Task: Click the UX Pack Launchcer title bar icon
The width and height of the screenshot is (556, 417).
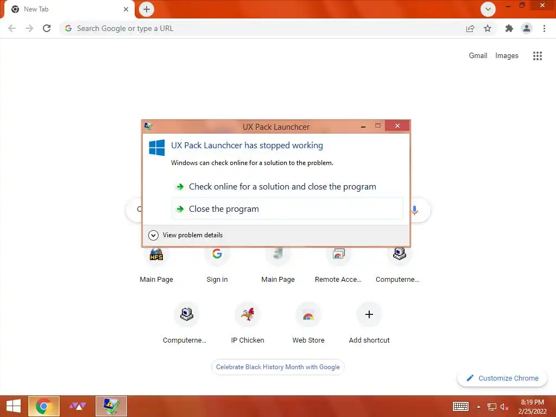Action: 148,126
